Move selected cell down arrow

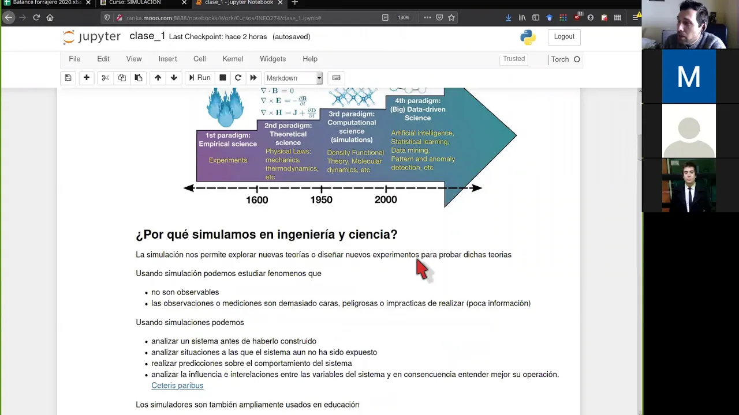[174, 78]
